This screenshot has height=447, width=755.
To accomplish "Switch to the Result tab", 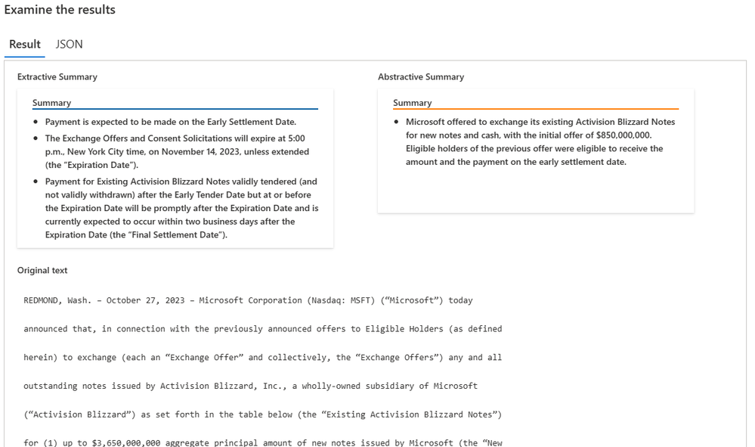I will coord(24,45).
